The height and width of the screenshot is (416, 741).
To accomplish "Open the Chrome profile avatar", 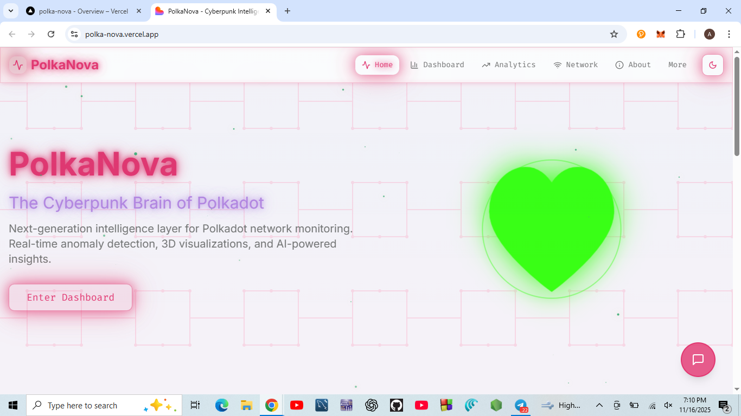I will coord(710,34).
